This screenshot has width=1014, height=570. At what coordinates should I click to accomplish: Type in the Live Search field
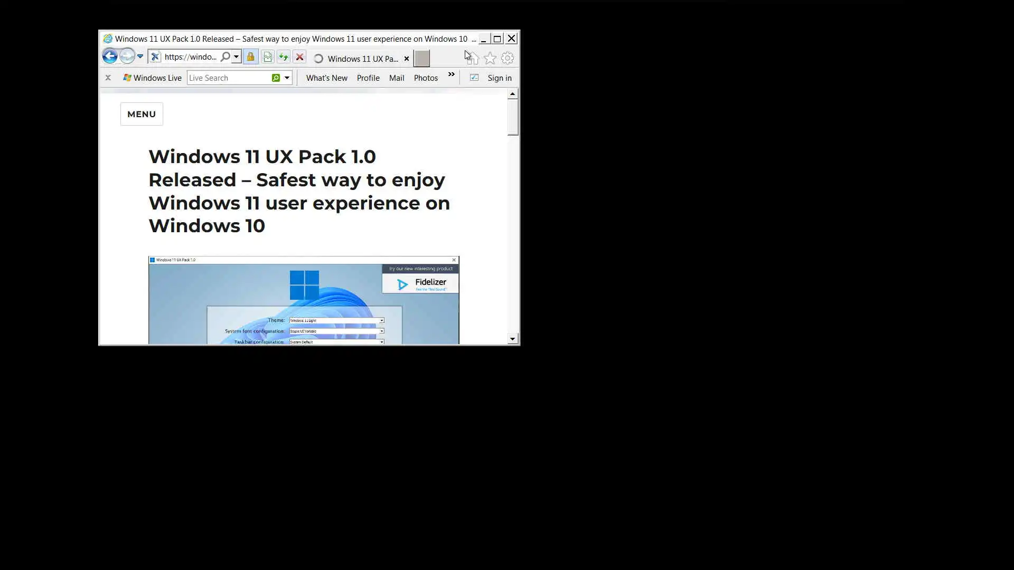coord(228,78)
